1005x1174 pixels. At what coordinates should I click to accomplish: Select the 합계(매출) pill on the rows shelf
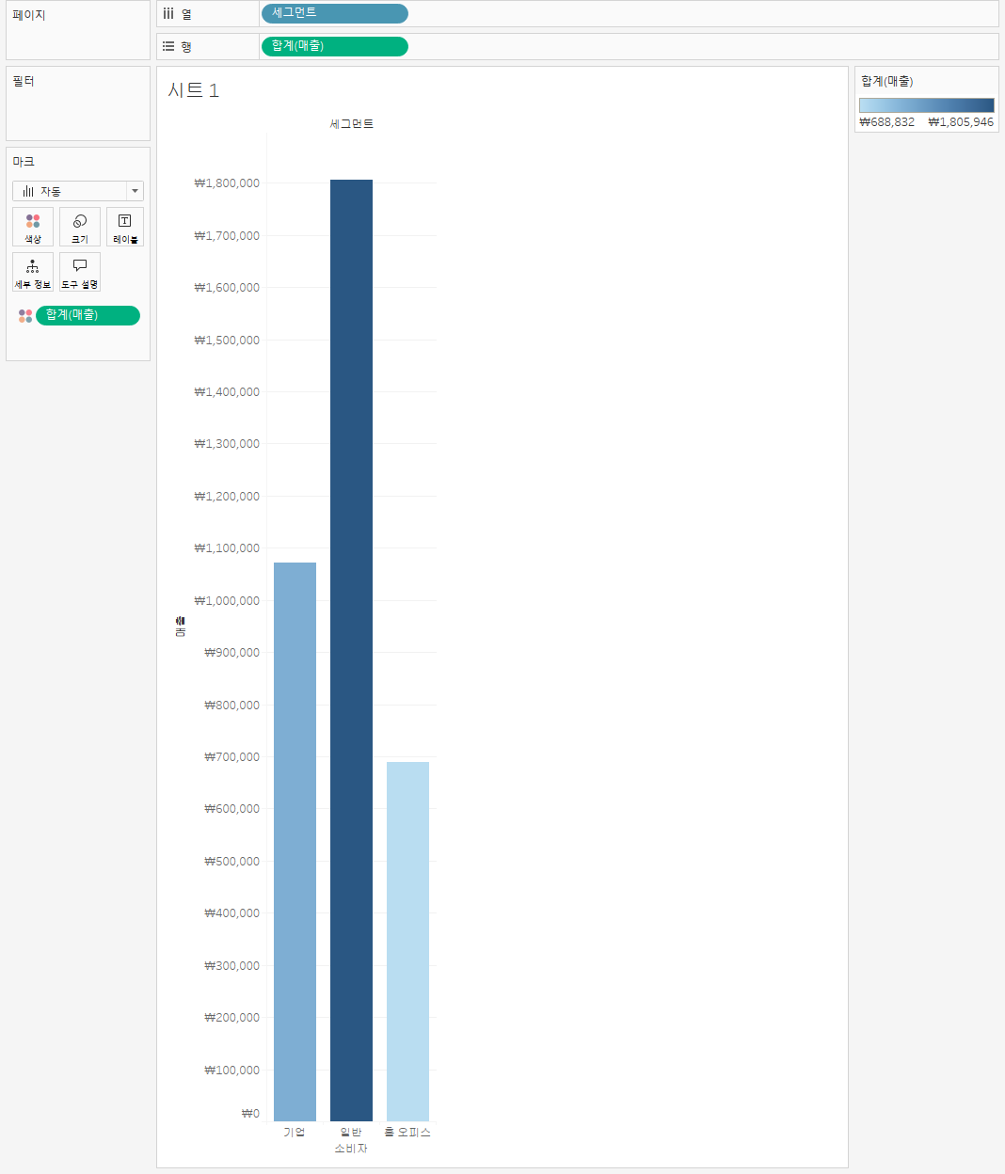tap(335, 46)
